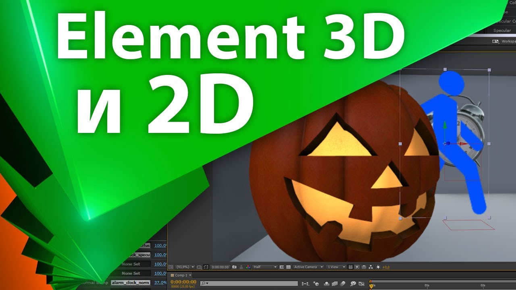The width and height of the screenshot is (516, 290).
Task: Open the 93,9% magnification dropdown
Action: pyautogui.click(x=185, y=267)
